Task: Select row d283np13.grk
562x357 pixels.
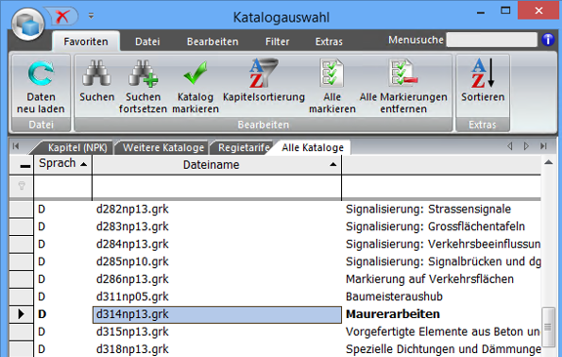Action: point(132,226)
